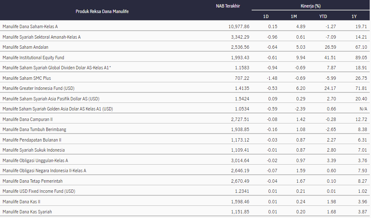The width and height of the screenshot is (371, 218).
Task: Click 1D return -1.48
Action: click(272, 78)
